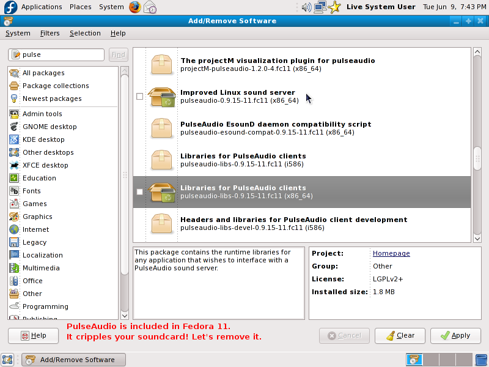Screen dimensions: 489x367
Task: Click the Clear button
Action: point(400,336)
